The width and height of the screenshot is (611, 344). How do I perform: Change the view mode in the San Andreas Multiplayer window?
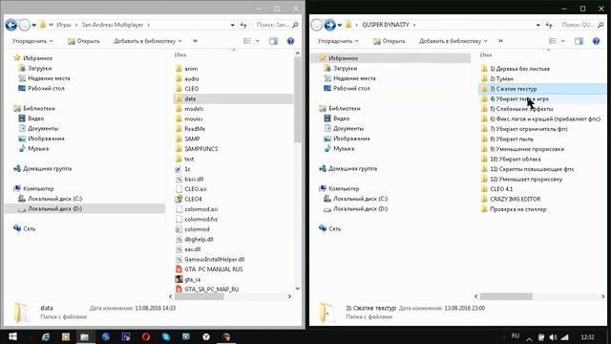tap(247, 41)
